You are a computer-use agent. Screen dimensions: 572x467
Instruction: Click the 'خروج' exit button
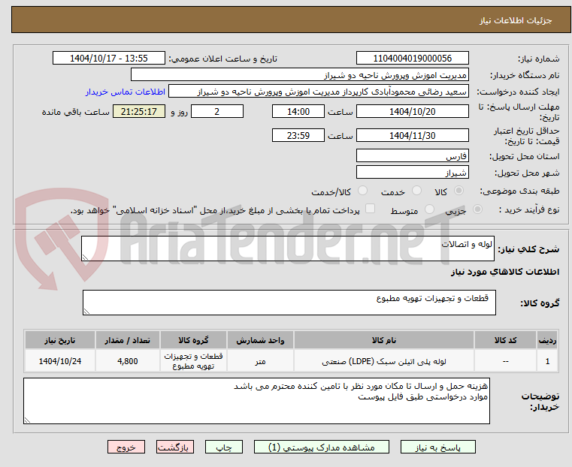[126, 447]
